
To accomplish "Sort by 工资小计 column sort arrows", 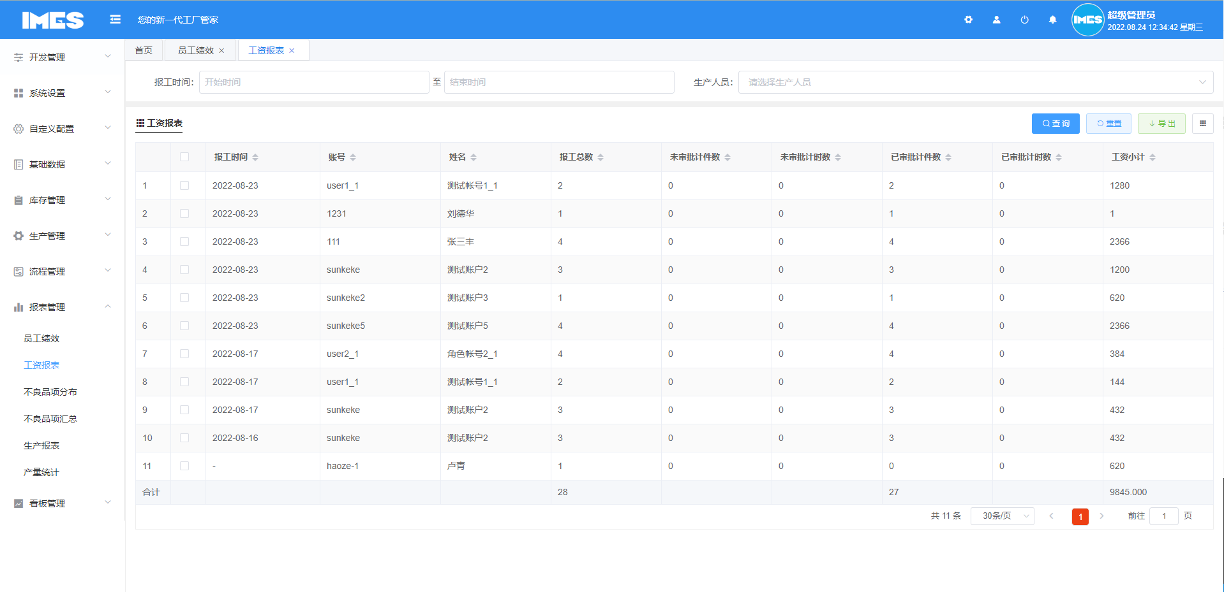I will 1153,157.
